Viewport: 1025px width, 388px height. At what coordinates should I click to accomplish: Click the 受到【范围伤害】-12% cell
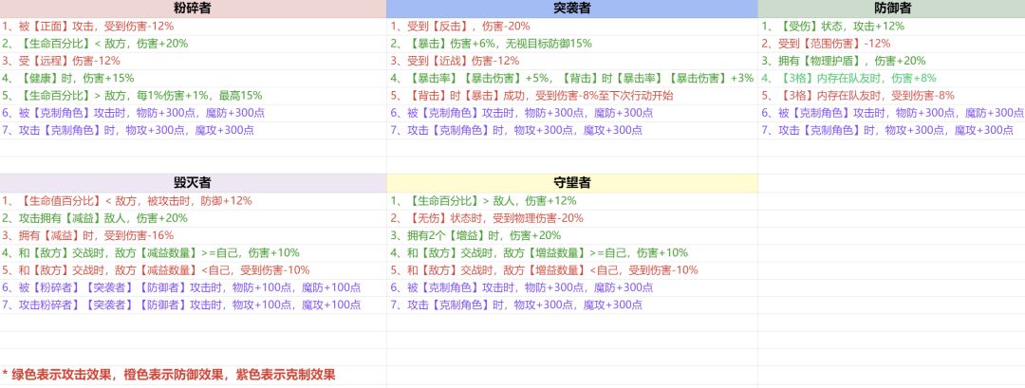[x=891, y=44]
